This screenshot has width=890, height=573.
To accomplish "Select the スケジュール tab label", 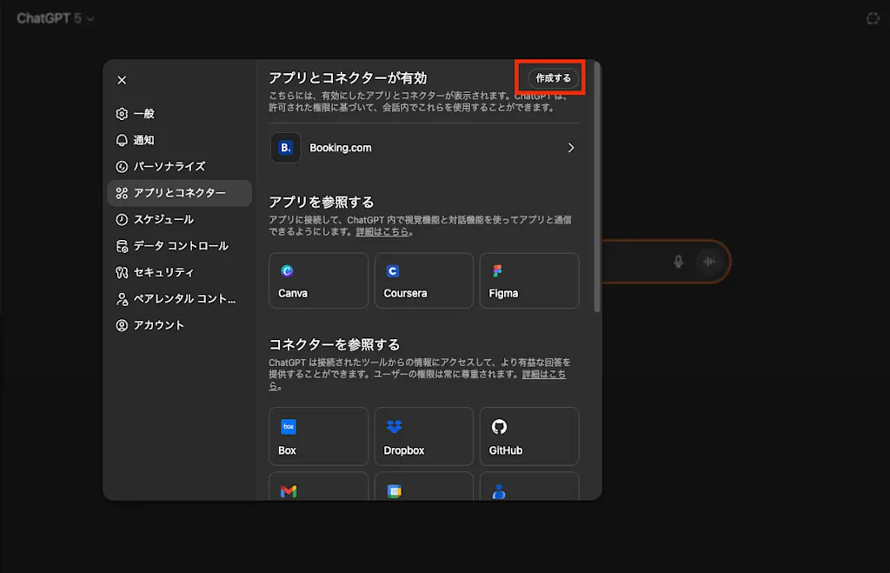I will point(163,219).
